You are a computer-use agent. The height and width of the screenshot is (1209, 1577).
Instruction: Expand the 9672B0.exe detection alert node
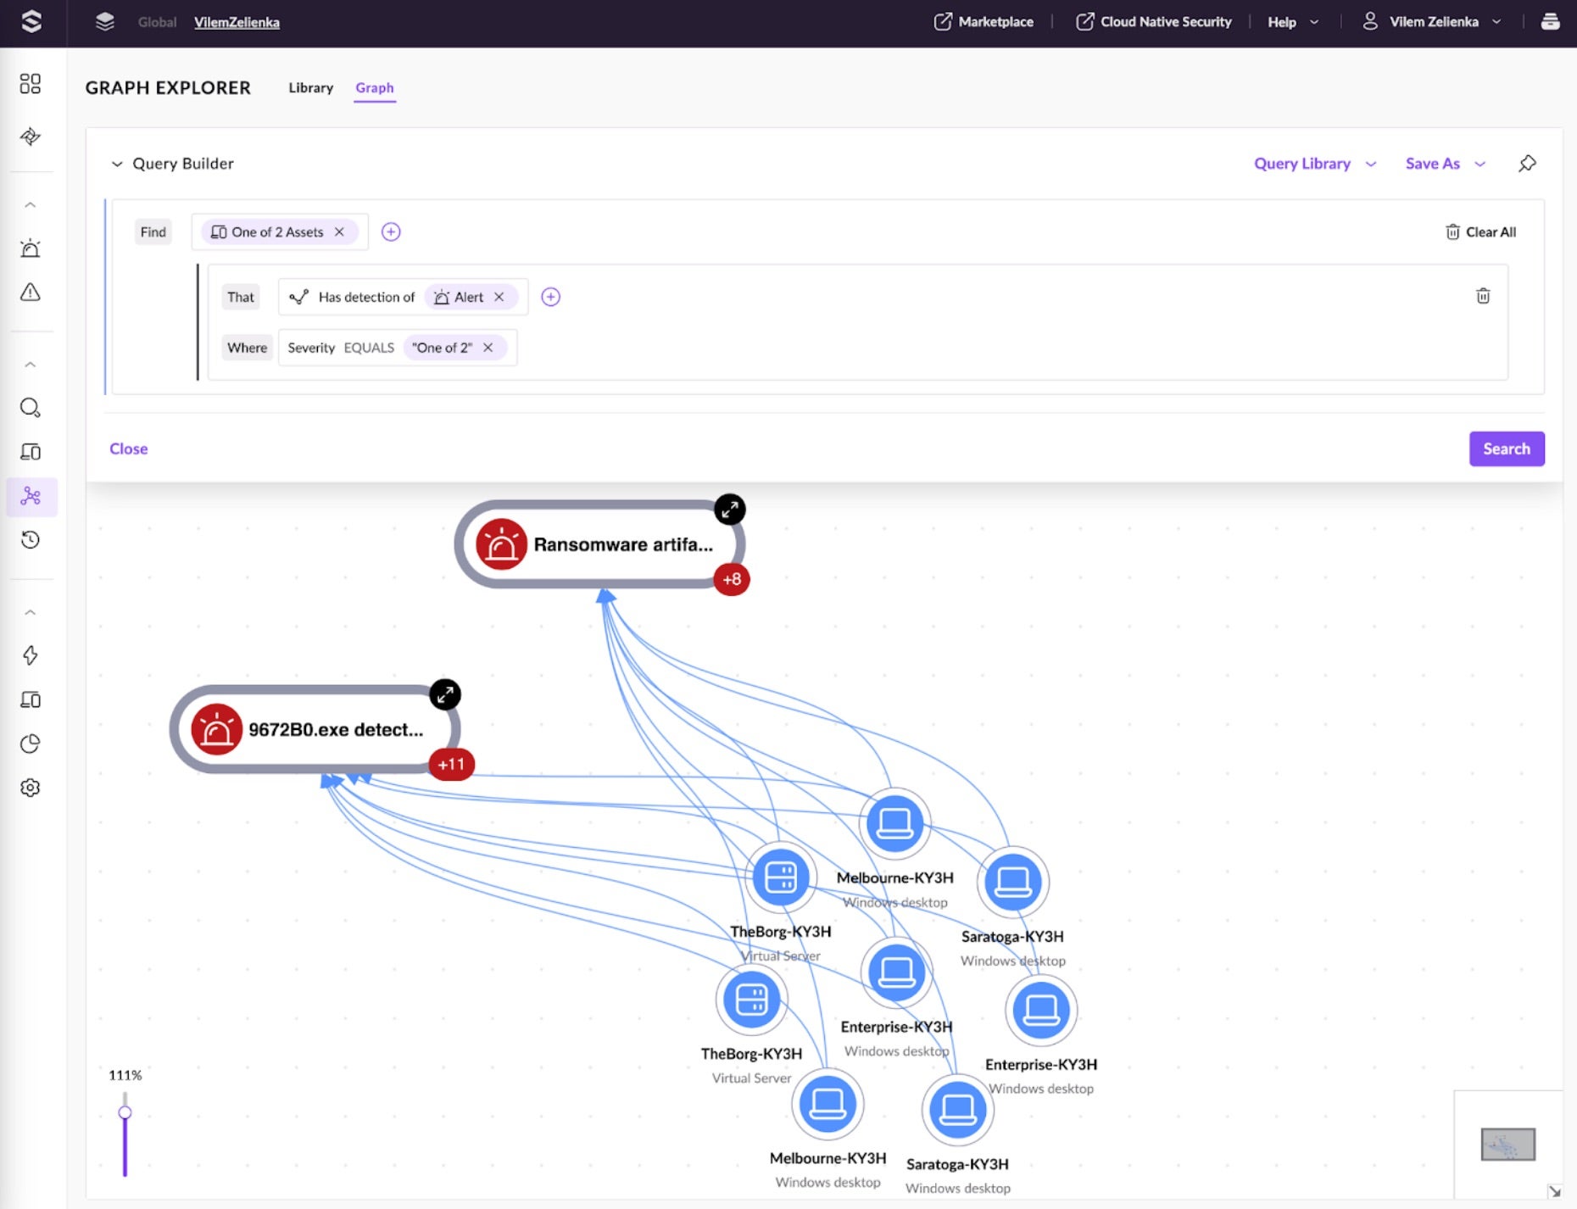coord(445,694)
